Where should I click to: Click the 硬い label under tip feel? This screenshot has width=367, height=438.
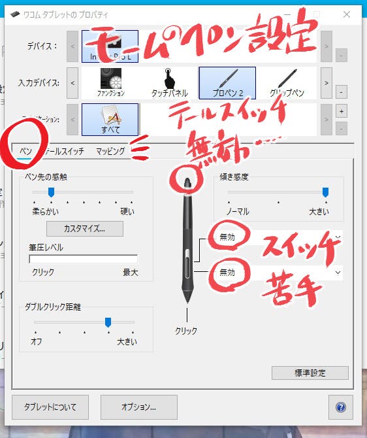[x=127, y=211]
